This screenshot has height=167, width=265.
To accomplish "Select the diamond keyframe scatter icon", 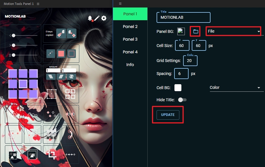I will 51,114.
